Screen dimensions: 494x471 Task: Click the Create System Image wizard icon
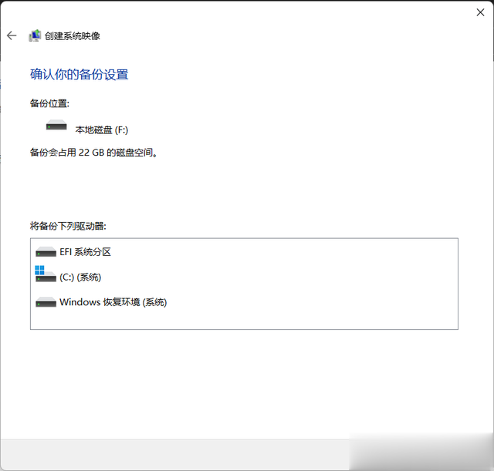tap(35, 35)
